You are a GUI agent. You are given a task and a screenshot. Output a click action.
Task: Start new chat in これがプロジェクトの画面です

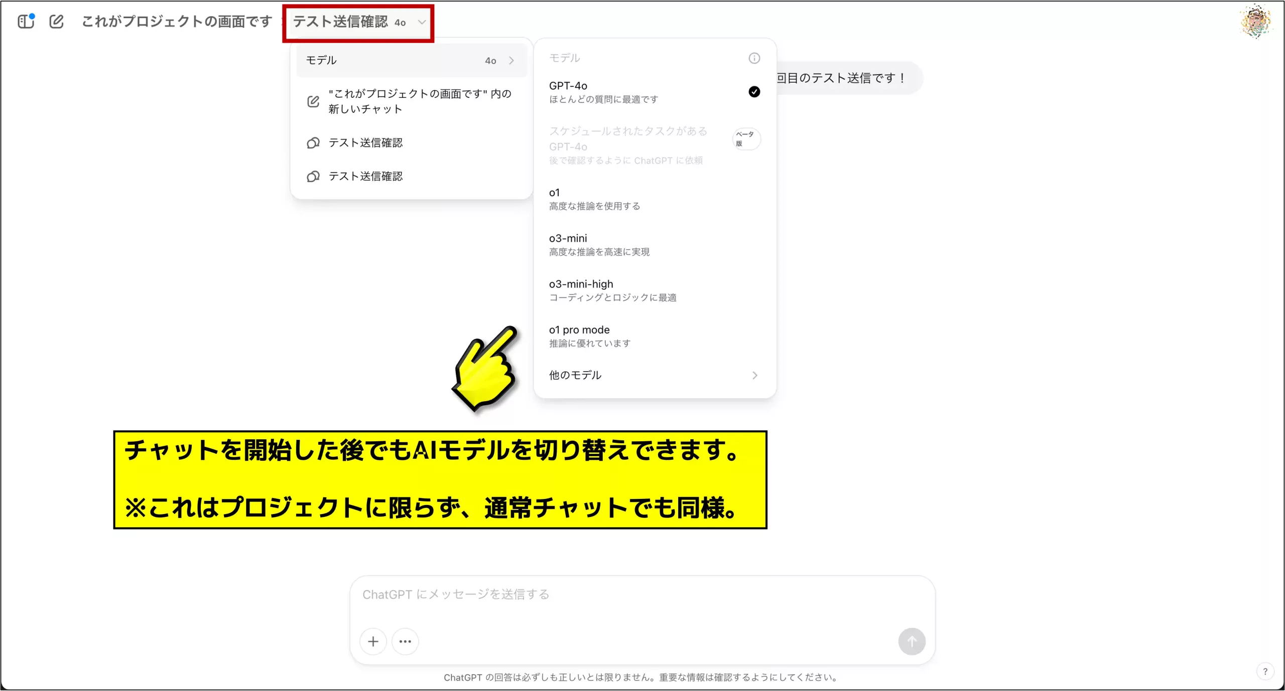coord(412,101)
